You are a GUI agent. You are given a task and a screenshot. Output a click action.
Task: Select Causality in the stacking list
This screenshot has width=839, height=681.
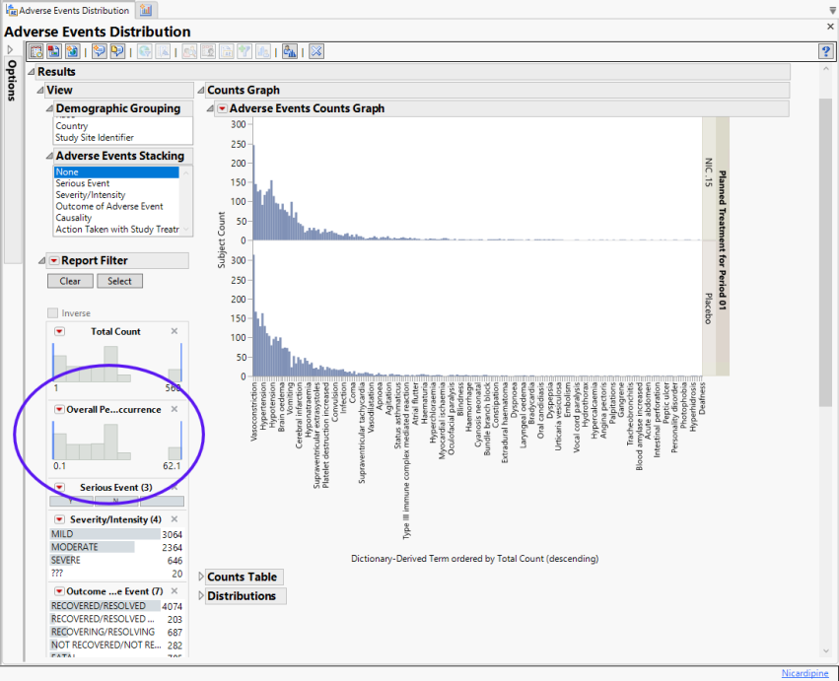(x=74, y=218)
